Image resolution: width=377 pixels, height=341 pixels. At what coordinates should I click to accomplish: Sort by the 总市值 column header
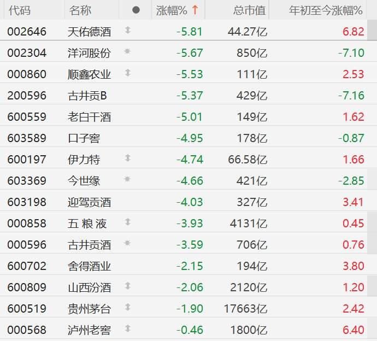pos(249,10)
